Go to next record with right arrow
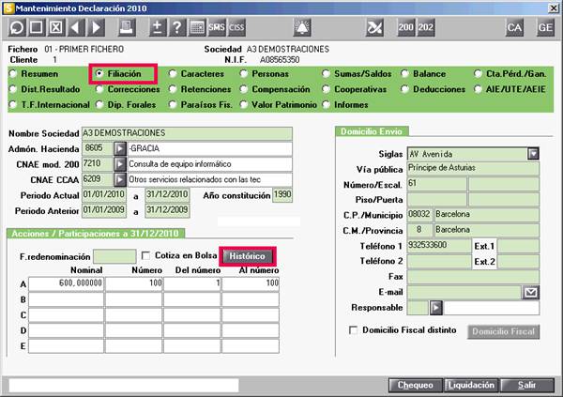This screenshot has width=563, height=397. 96,27
